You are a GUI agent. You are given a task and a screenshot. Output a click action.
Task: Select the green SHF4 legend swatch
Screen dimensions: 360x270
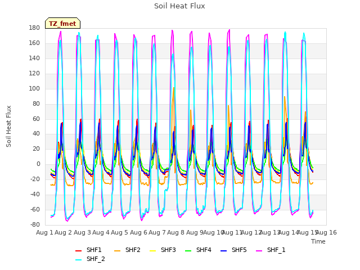188,251
